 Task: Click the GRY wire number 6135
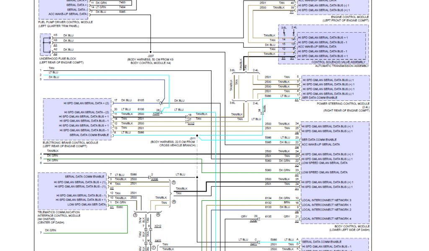click(x=268, y=217)
